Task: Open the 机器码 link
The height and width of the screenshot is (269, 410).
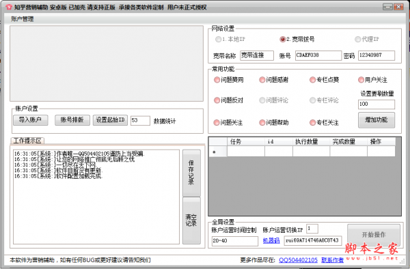Action: click(271, 240)
